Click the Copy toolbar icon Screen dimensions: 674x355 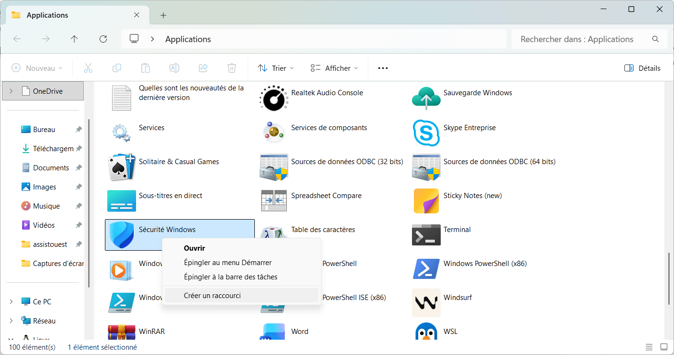point(117,68)
